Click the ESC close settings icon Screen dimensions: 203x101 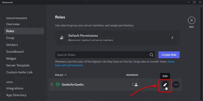(x=191, y=20)
